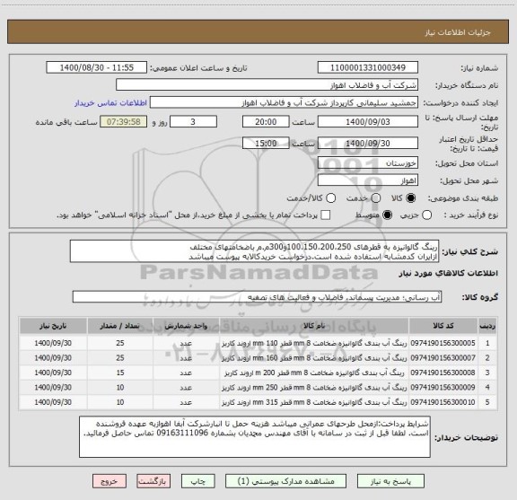Click the buyer name field شرکت آب و فاضلاب اهواز
Image resolution: width=517 pixels, height=500 pixels.
point(267,85)
